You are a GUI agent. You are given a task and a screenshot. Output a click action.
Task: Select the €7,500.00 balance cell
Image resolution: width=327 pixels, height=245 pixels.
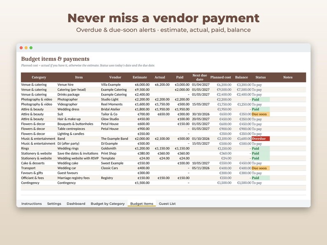click(244, 90)
